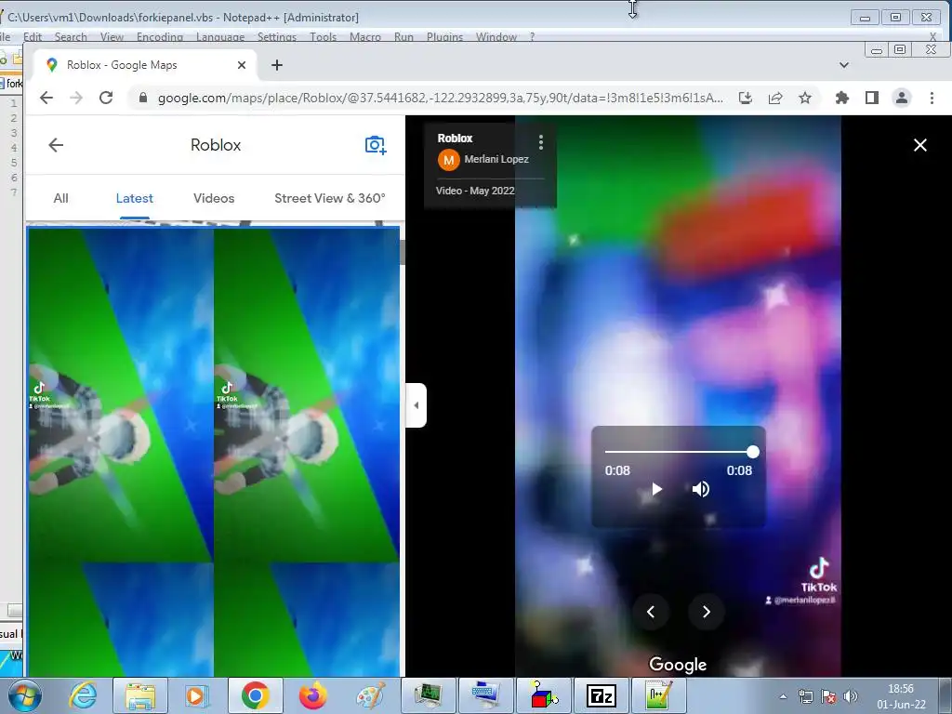Image resolution: width=952 pixels, height=714 pixels.
Task: Click the left TikTok video thumbnail
Action: (x=121, y=394)
